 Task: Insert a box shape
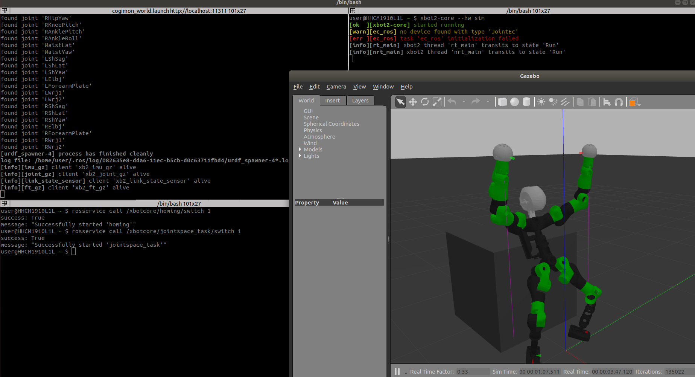point(502,102)
